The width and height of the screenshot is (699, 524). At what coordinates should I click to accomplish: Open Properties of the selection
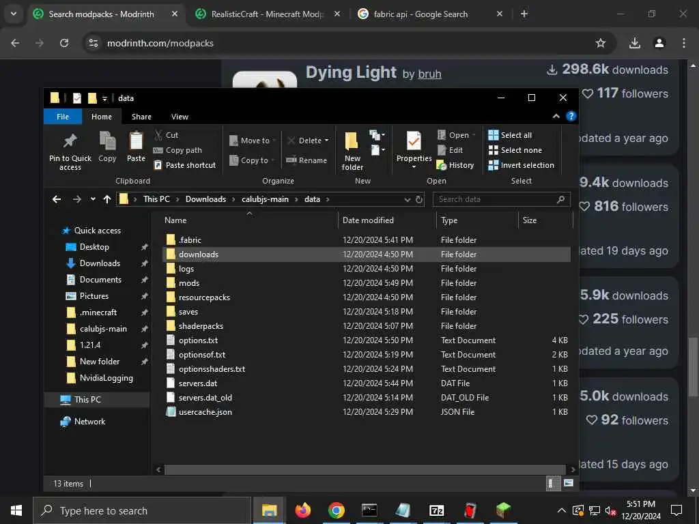[414, 149]
